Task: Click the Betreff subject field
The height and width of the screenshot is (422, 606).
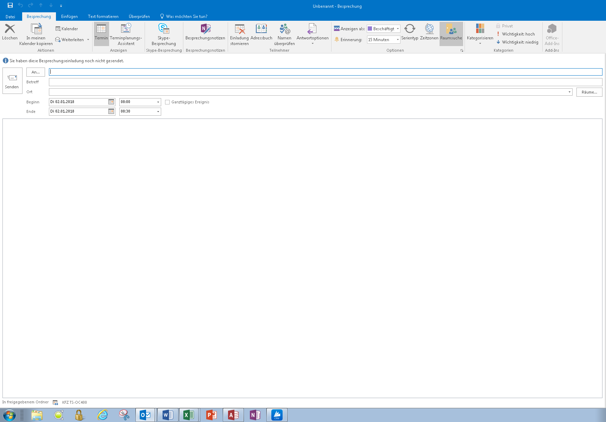Action: [x=326, y=82]
